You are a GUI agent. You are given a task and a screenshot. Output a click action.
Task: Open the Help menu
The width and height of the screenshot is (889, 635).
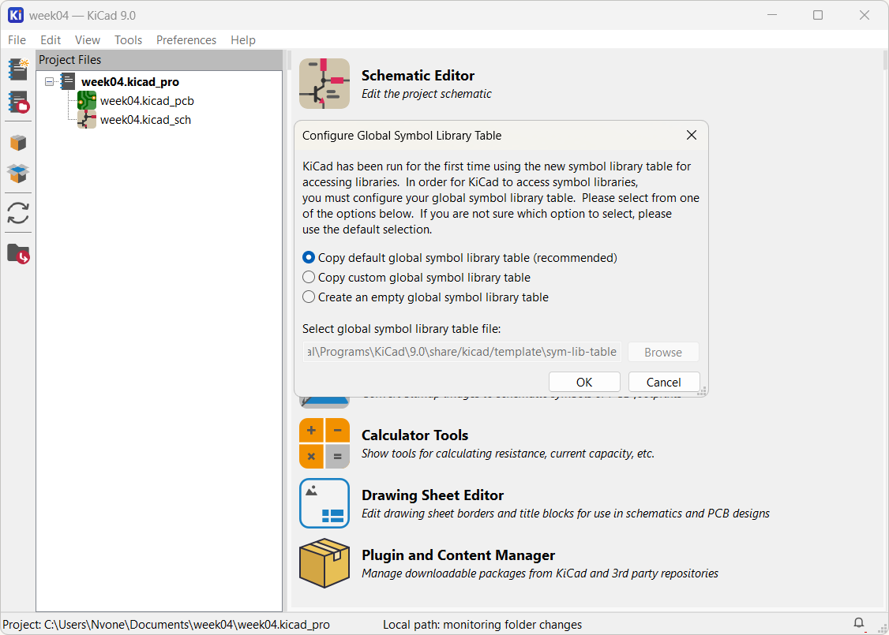(x=242, y=40)
